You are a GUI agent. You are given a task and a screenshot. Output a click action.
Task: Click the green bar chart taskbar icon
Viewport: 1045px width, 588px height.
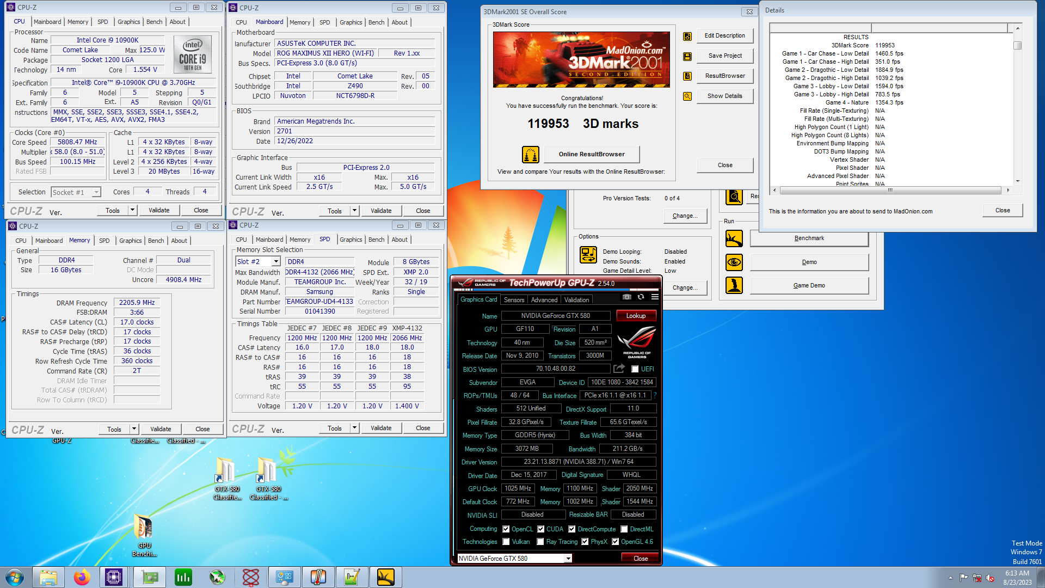[183, 577]
